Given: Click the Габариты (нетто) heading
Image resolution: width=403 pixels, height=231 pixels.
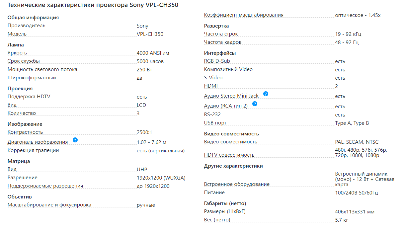Looking at the screenshot, I should coord(225,203).
